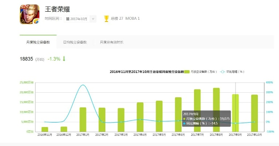Click the 时间区间 label
Viewport: 279px width, 146px height.
click(53, 19)
